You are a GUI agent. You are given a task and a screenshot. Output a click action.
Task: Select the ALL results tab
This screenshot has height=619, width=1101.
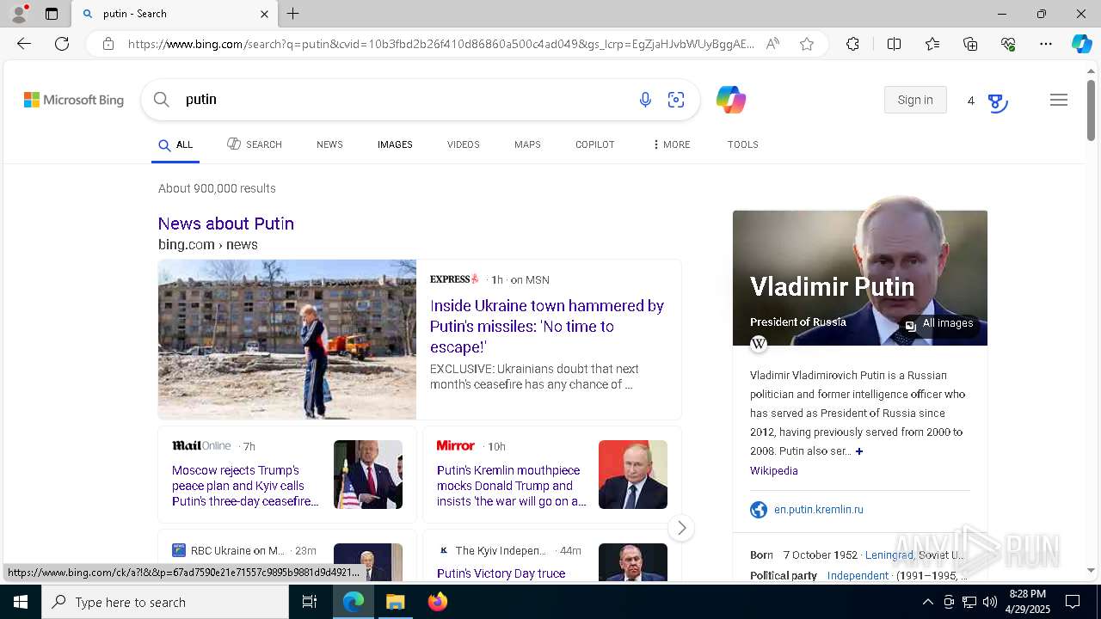175,144
